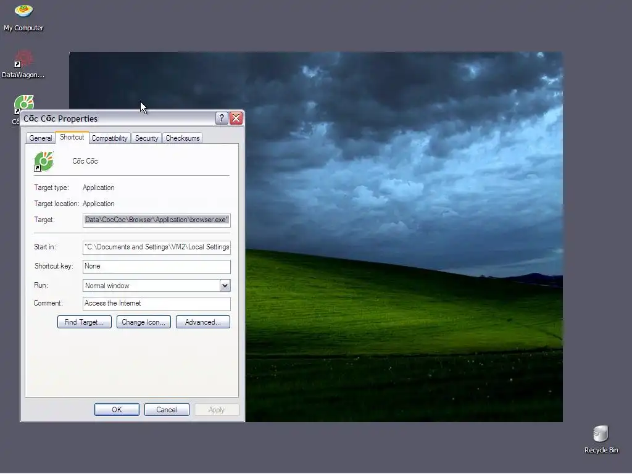
Task: Click the Help question mark button in the title bar
Action: (x=222, y=118)
